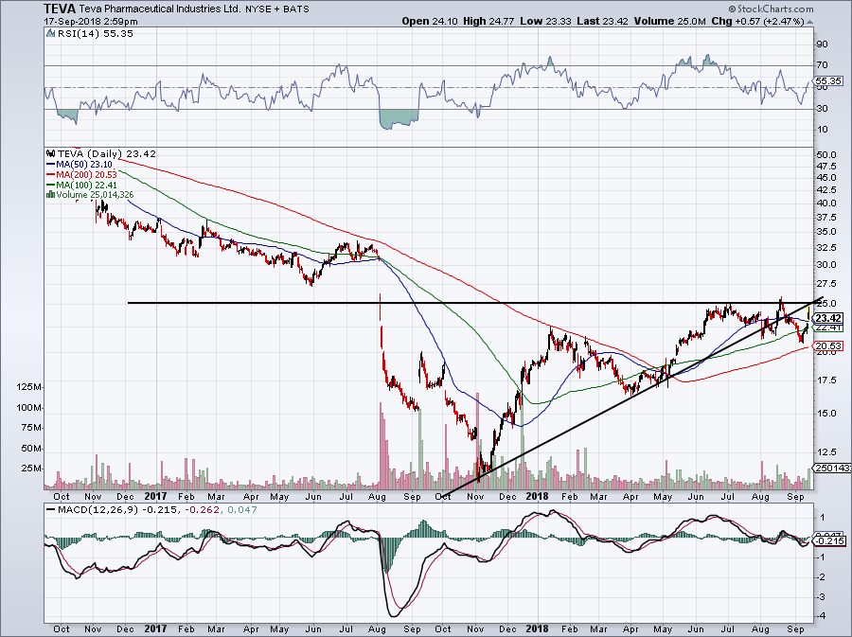This screenshot has width=852, height=637.
Task: Click the 22.41 MA(100) tag on the price axis
Action: [829, 327]
